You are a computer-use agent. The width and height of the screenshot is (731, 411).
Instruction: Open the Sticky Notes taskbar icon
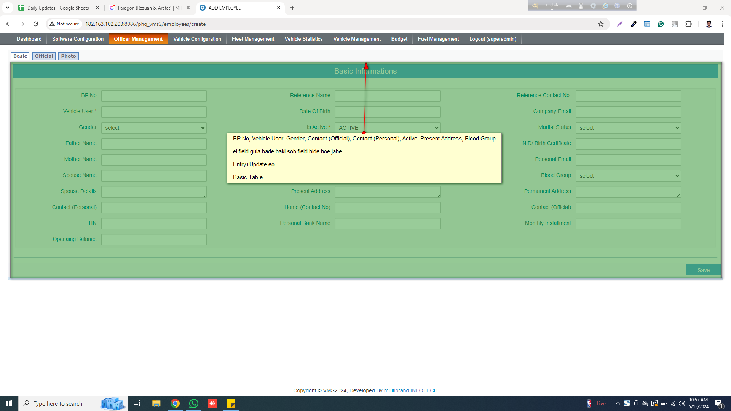point(231,403)
